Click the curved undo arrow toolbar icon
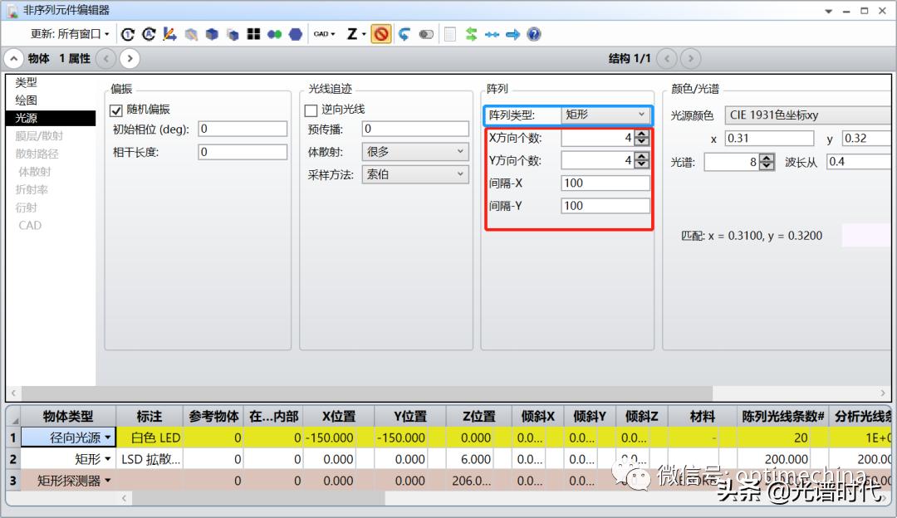 [x=404, y=33]
